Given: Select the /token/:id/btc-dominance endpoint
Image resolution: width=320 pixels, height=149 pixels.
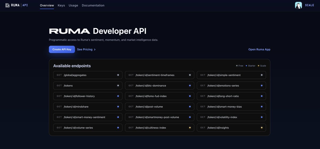Looking at the screenshot, I should tap(159, 86).
